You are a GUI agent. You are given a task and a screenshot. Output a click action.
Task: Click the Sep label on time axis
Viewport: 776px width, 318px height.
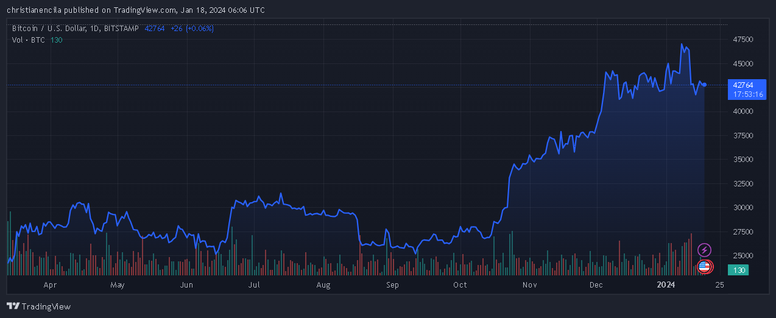[392, 284]
